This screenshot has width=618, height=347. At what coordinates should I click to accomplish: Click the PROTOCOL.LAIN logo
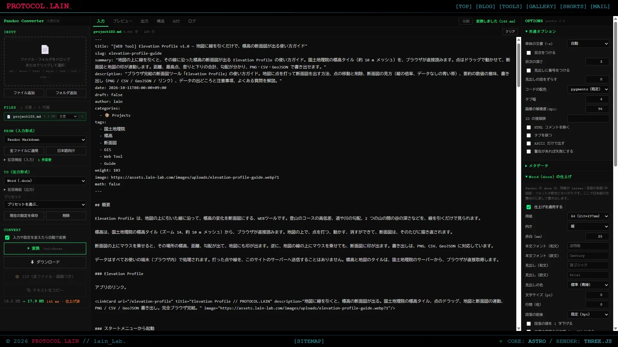pos(39,6)
